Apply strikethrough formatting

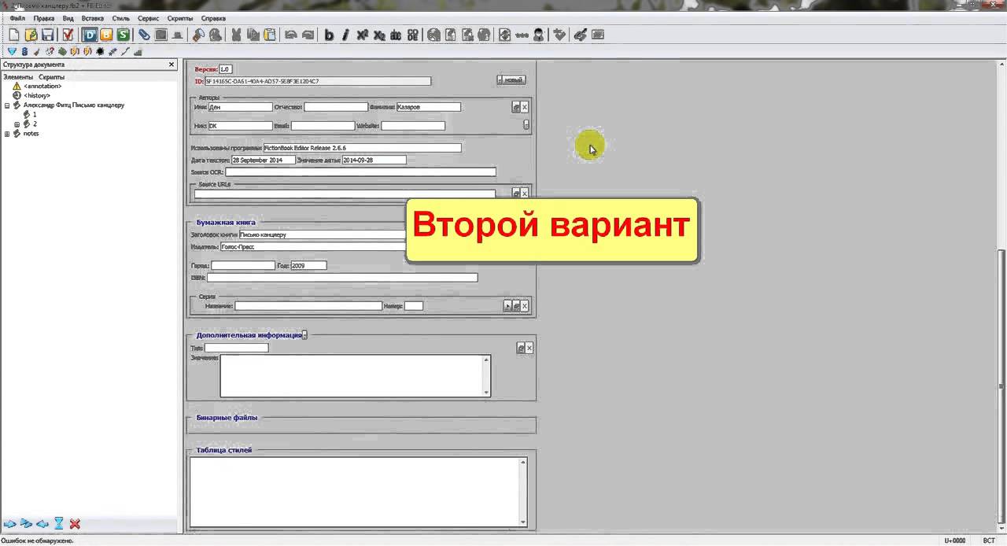(396, 35)
